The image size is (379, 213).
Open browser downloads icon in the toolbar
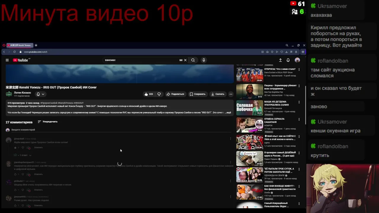pyautogui.click(x=287, y=52)
